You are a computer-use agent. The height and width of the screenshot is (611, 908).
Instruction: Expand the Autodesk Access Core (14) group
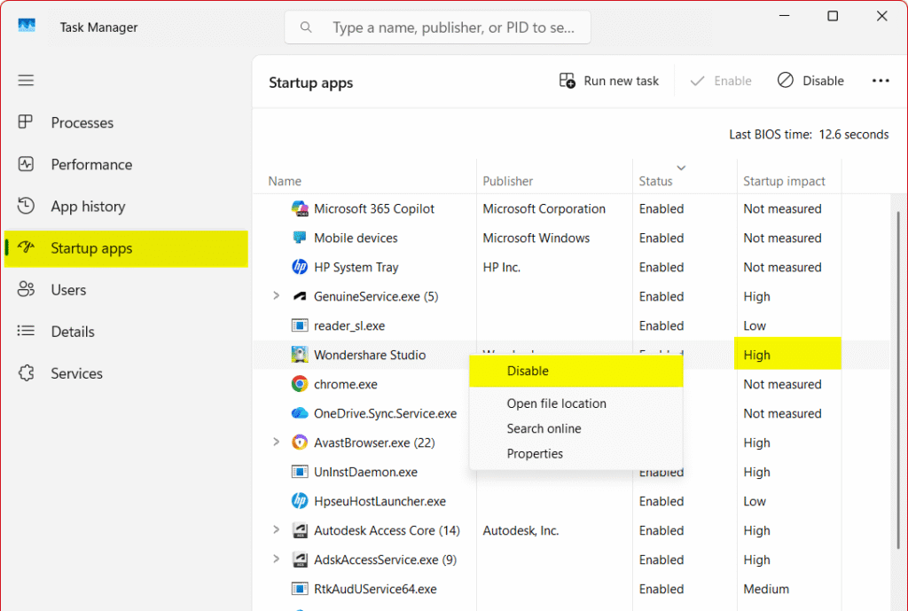(277, 529)
